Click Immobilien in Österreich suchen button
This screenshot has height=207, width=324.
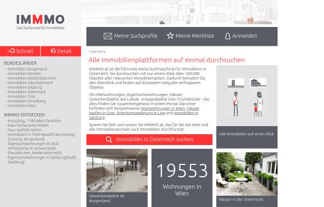pos(150,140)
